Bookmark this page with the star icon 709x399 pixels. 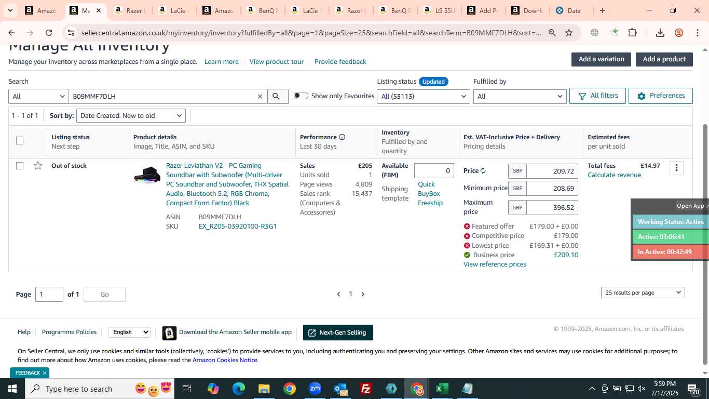click(569, 33)
